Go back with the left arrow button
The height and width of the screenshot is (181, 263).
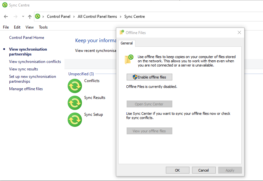tap(6, 17)
